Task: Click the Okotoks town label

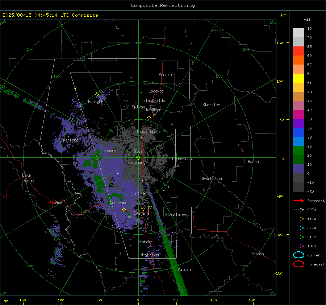Action: 145,242
